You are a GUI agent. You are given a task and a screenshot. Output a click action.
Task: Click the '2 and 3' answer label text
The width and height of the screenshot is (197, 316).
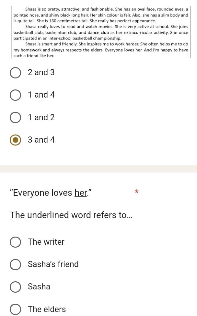point(41,73)
